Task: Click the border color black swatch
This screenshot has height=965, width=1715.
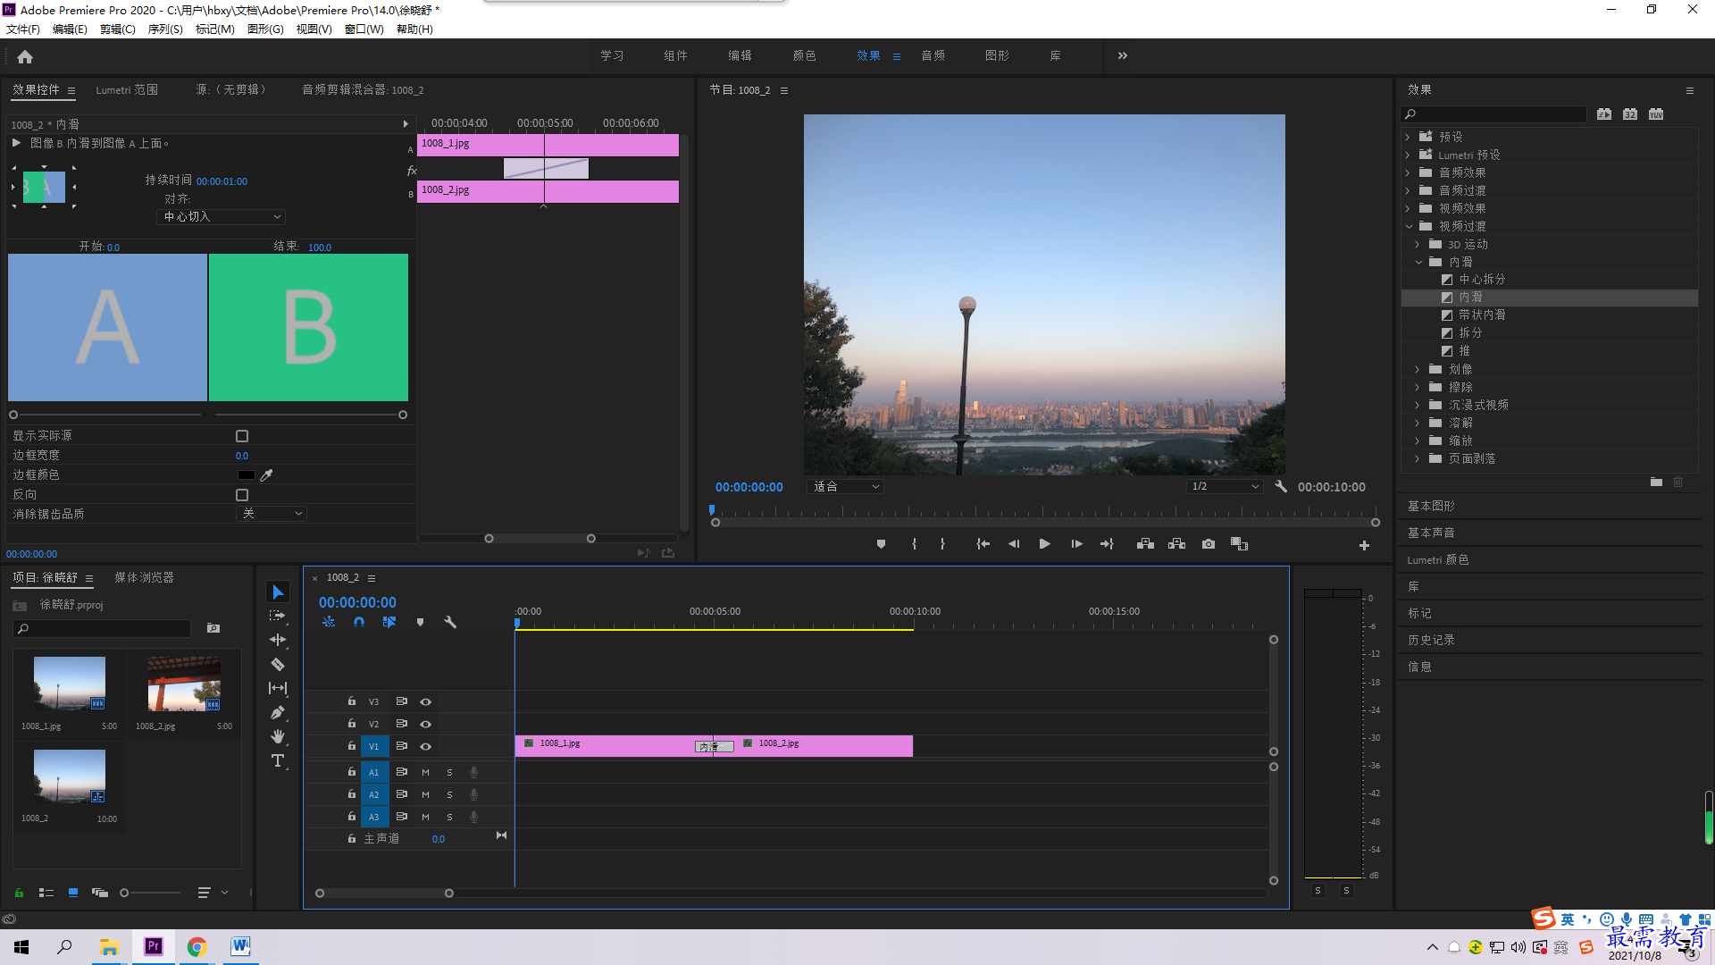Action: [x=246, y=475]
